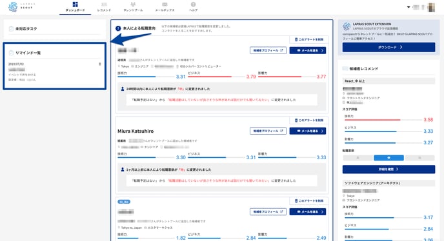
Task: Open profile for the カスタマーサクセス candidate
Action: point(268,211)
